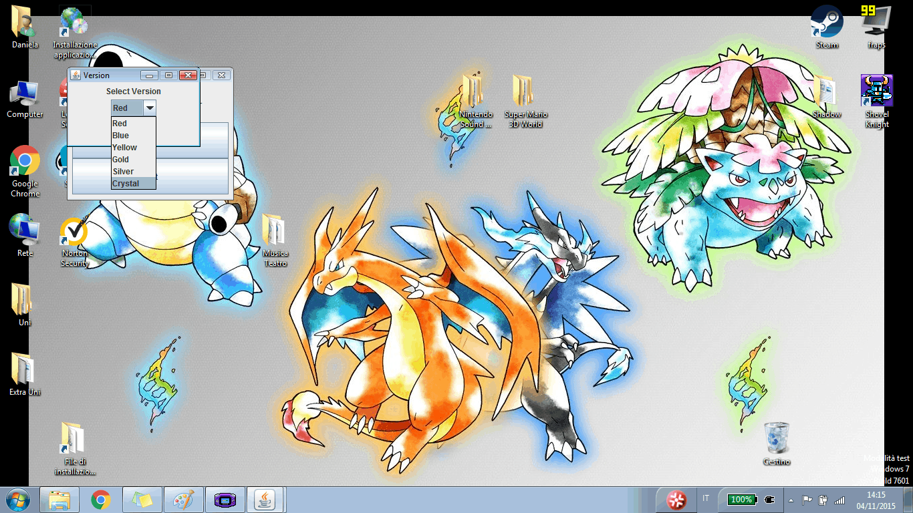Close the window behind the Version dialog
This screenshot has width=913, height=513.
tap(223, 75)
